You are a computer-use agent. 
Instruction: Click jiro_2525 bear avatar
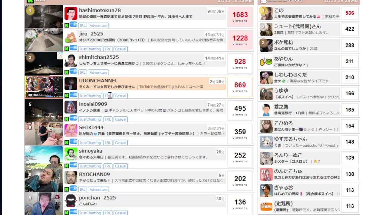[71, 37]
